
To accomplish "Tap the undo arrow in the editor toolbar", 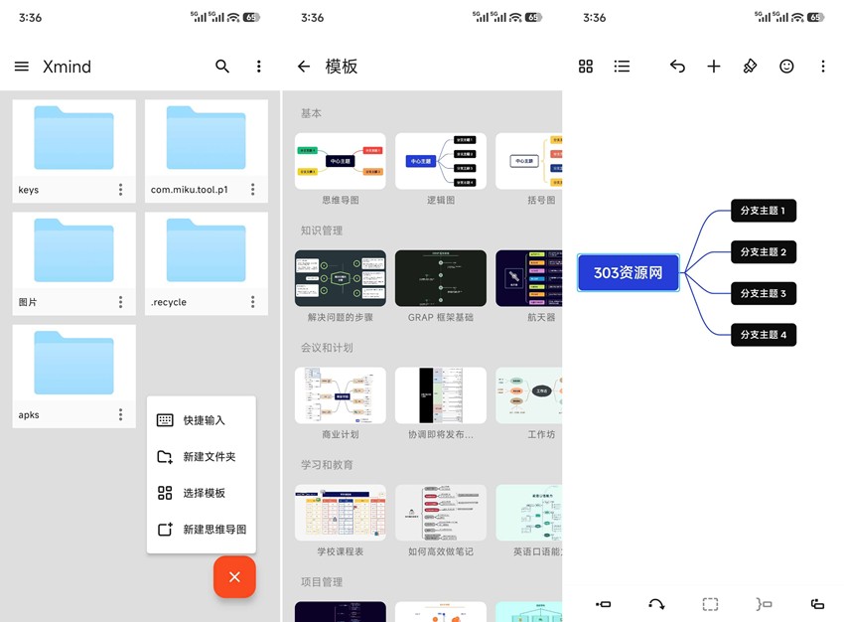I will point(678,67).
